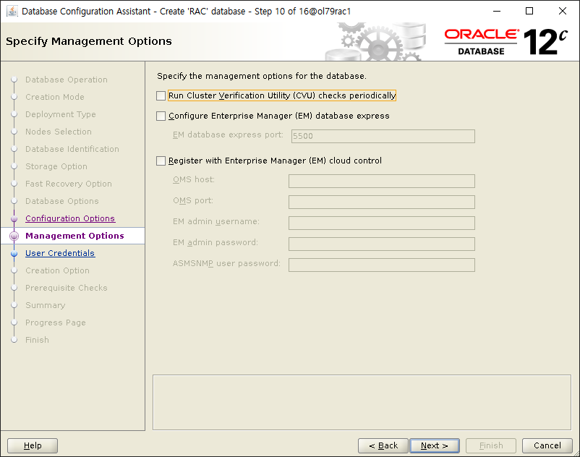Click 'Specify the management options' instruction text

point(262,76)
